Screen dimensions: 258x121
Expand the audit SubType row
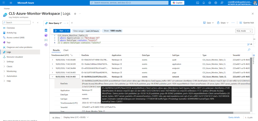tap(52, 60)
